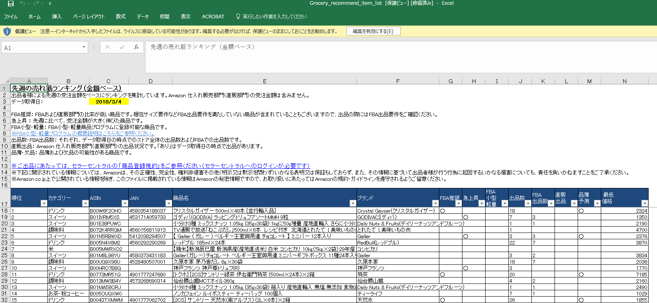
Task: Click the 編集を有効にする button
Action: (373, 31)
